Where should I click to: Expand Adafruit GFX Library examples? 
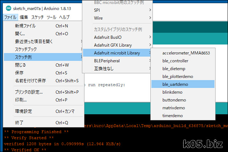tap(118, 45)
